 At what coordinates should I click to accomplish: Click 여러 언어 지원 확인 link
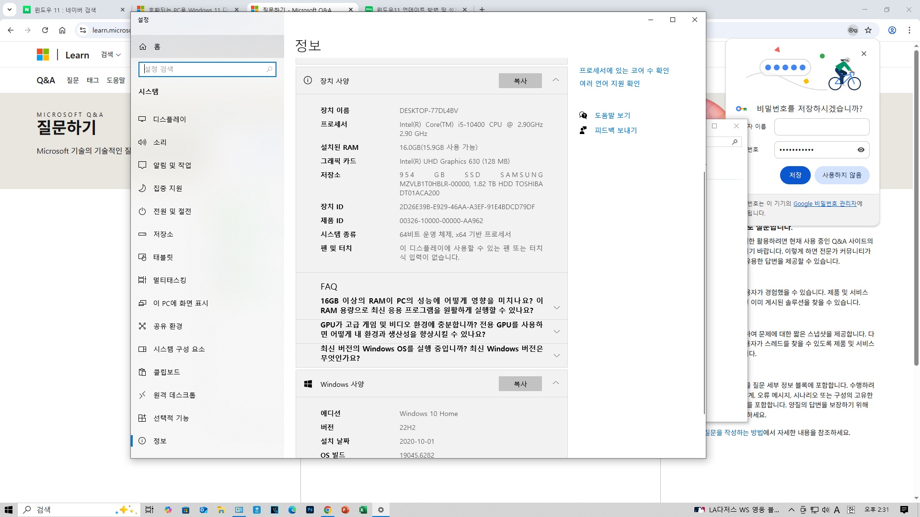click(x=609, y=83)
